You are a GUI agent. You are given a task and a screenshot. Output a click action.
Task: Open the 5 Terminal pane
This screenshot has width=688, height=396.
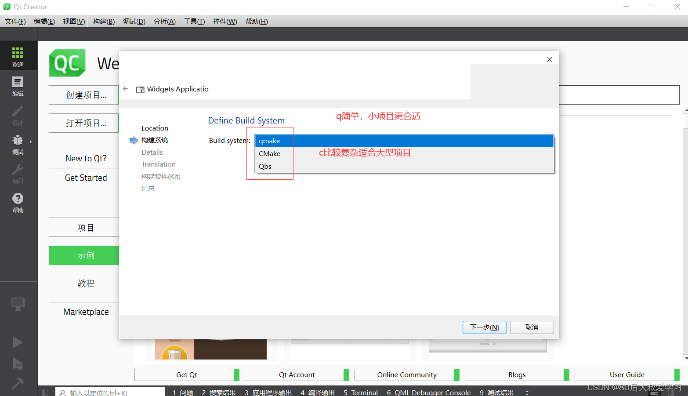(x=361, y=392)
